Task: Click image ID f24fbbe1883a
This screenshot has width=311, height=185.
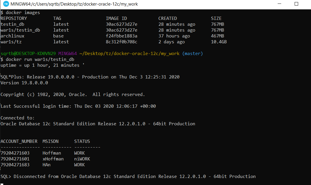Action: 121,36
